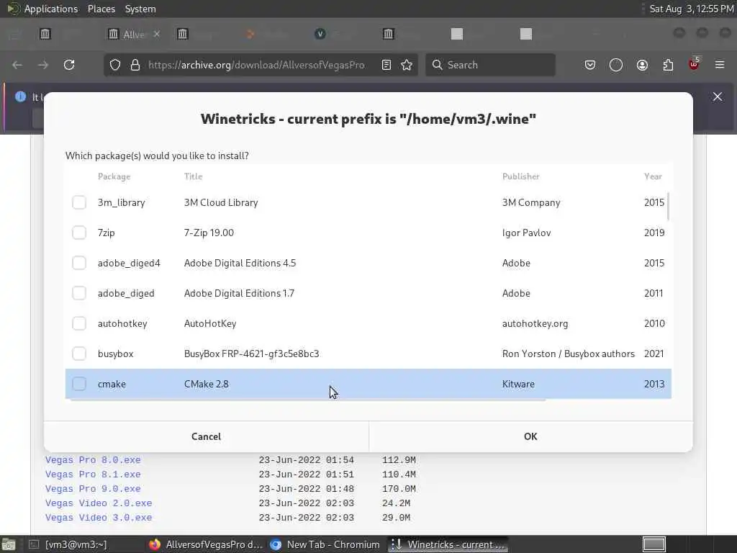Click 'autohotkey.org' publisher cell
737x553 pixels.
[535, 323]
